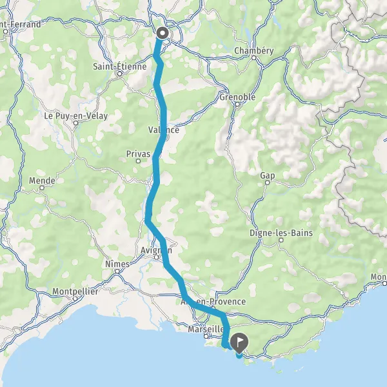This screenshot has width=387, height=387.
Task: Click the Digne-les-Bains label
Action: pos(281,233)
